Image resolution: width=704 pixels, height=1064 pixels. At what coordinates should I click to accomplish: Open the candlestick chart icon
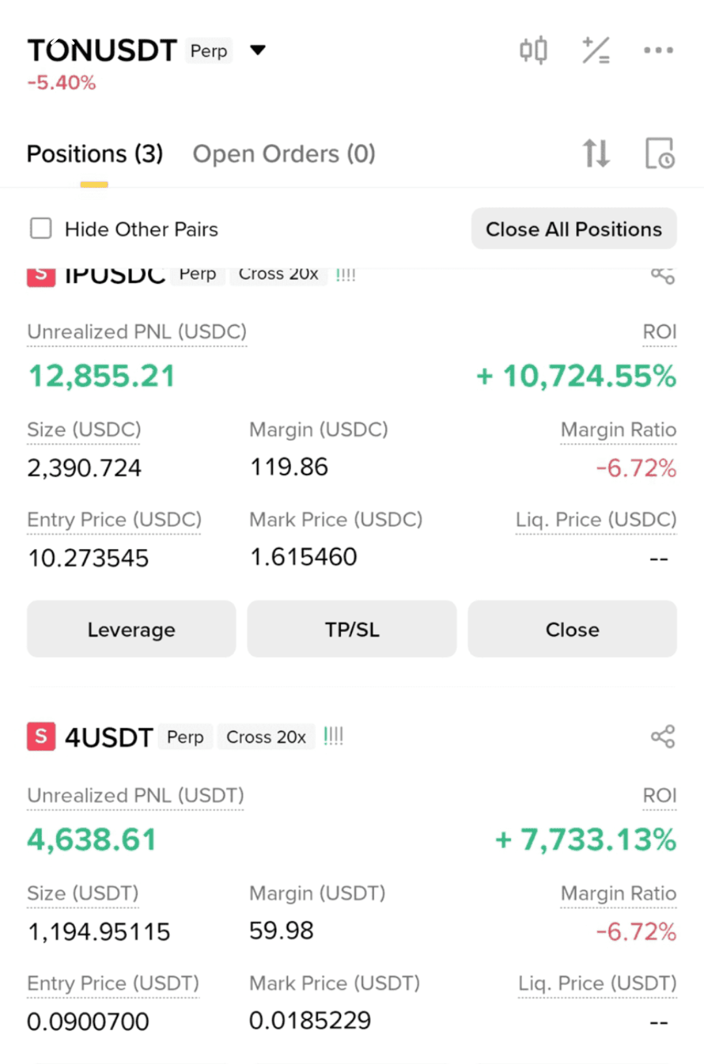click(x=533, y=50)
